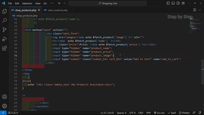Open the File menu
This screenshot has height=115, width=204.
[x=10, y=4]
